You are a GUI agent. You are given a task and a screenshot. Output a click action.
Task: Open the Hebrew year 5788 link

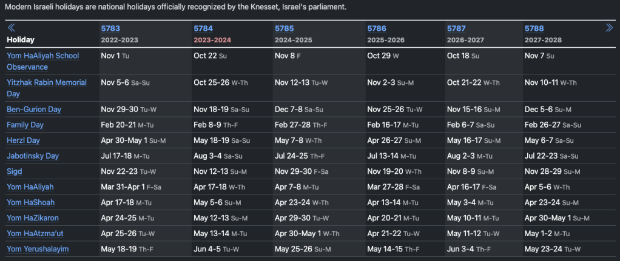coord(534,28)
